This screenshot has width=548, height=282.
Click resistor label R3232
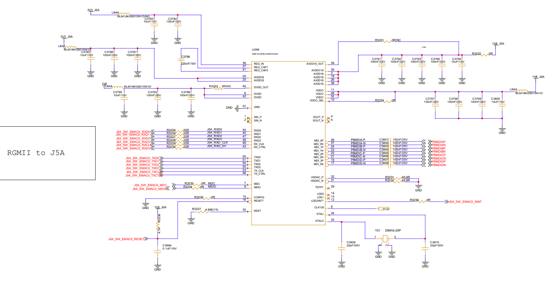(x=389, y=180)
